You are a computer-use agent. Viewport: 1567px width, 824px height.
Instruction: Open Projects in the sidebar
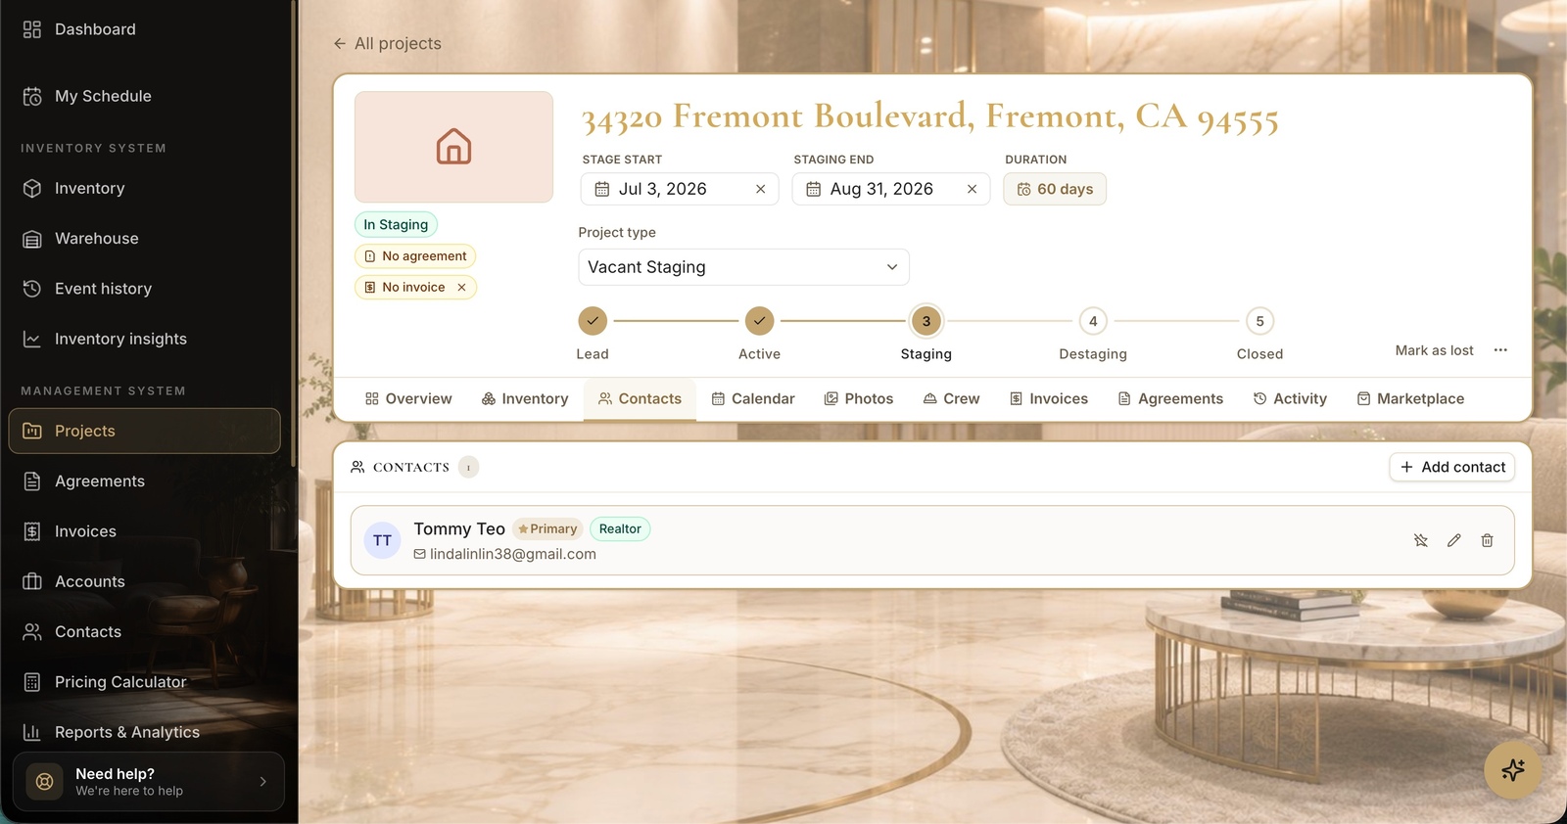point(145,431)
